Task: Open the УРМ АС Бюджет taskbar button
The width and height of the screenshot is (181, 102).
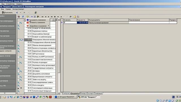Action: [x=89, y=97]
